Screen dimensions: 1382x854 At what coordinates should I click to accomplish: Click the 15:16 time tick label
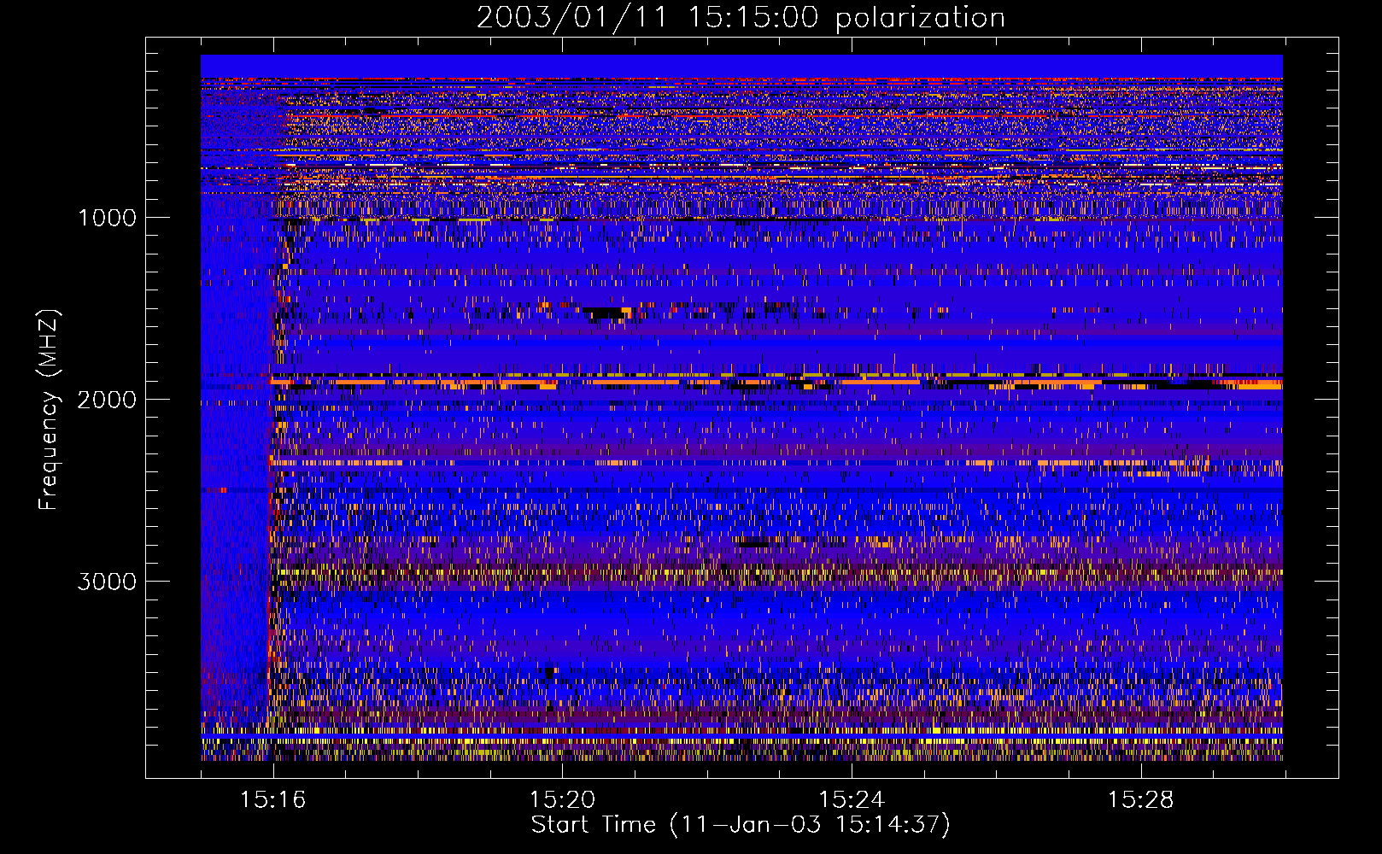272,799
